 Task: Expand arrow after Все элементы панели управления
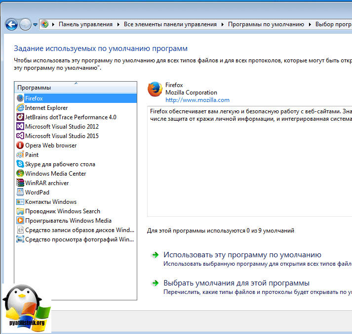click(x=223, y=24)
